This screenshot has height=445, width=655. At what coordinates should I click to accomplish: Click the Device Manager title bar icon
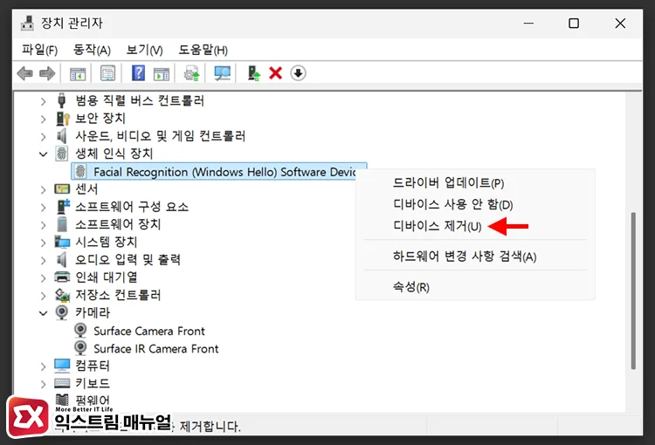coord(27,23)
